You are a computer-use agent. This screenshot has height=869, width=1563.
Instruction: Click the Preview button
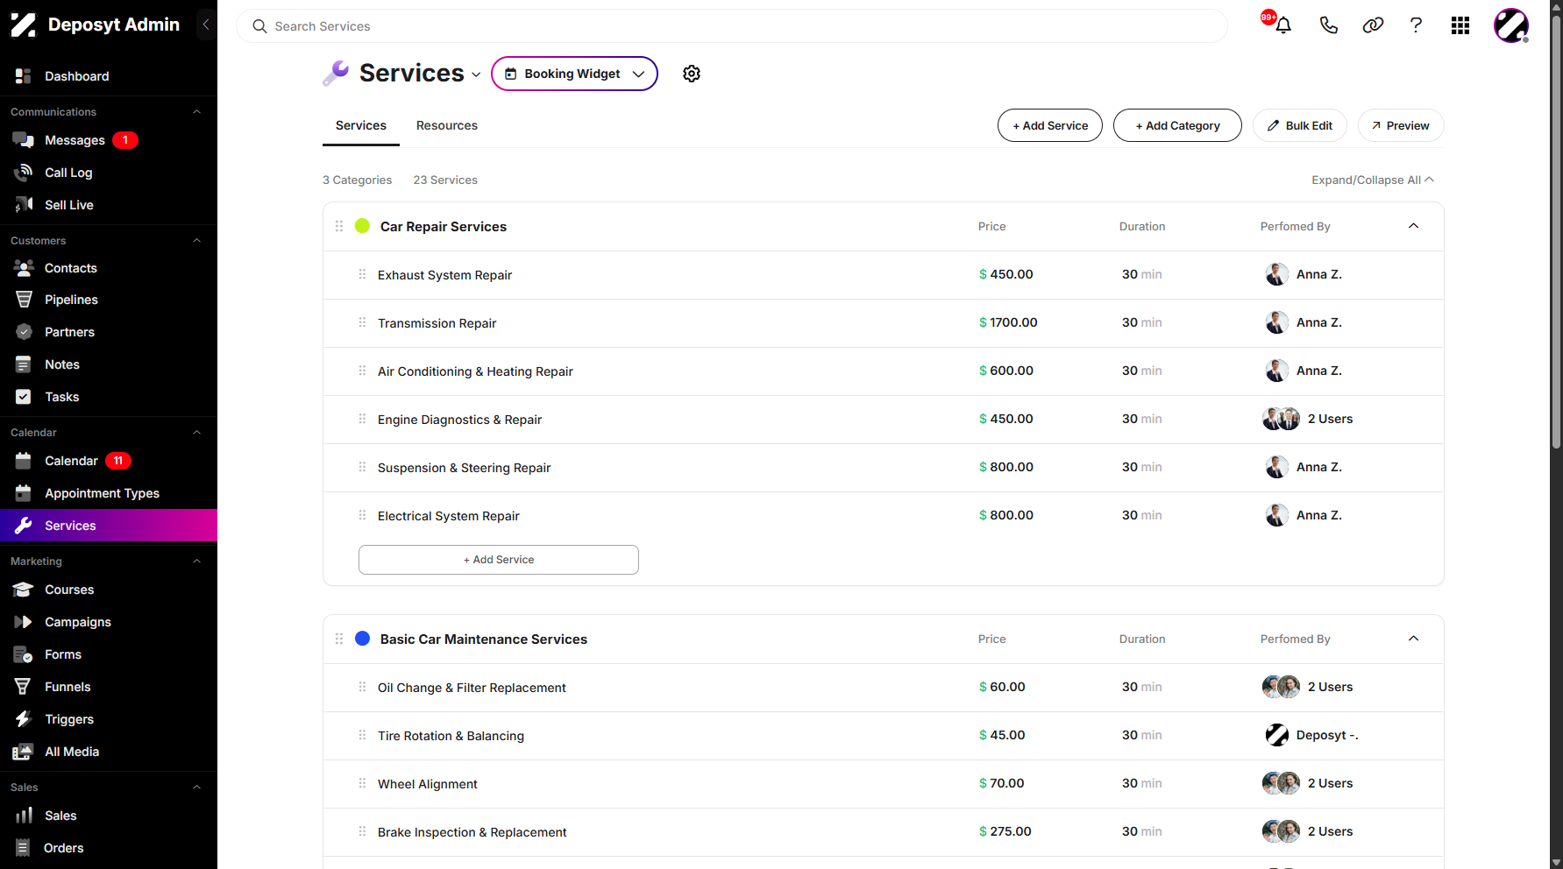(1401, 125)
